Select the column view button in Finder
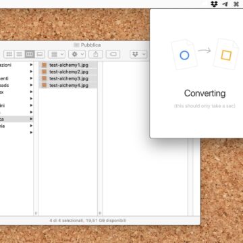The image size is (243, 243). tap(30, 54)
